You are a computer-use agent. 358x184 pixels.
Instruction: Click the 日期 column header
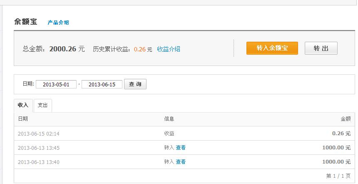(x=23, y=119)
